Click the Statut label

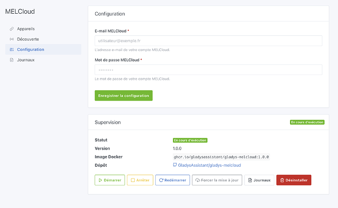[101, 140]
